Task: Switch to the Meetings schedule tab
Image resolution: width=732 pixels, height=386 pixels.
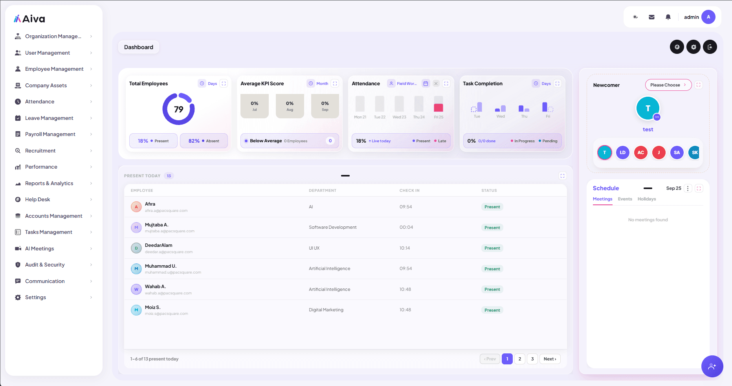Action: (x=602, y=199)
